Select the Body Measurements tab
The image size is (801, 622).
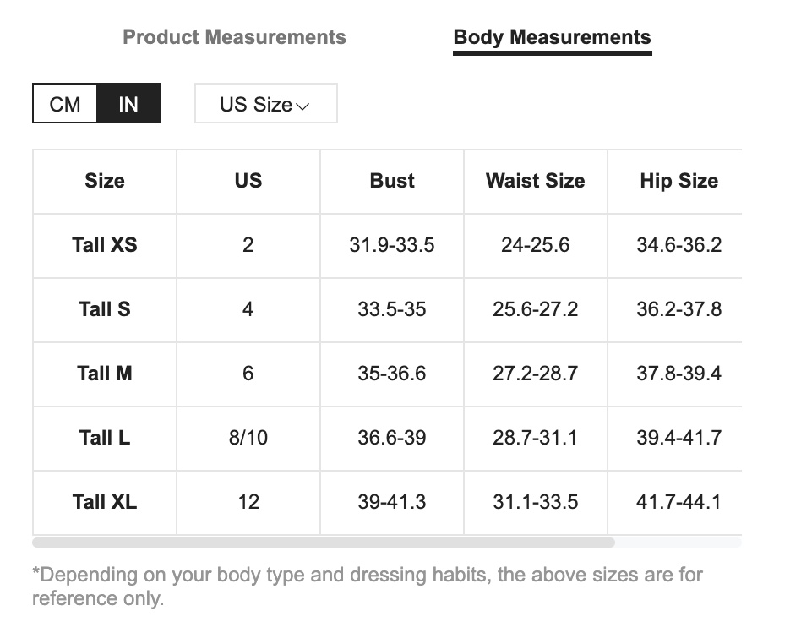(553, 37)
